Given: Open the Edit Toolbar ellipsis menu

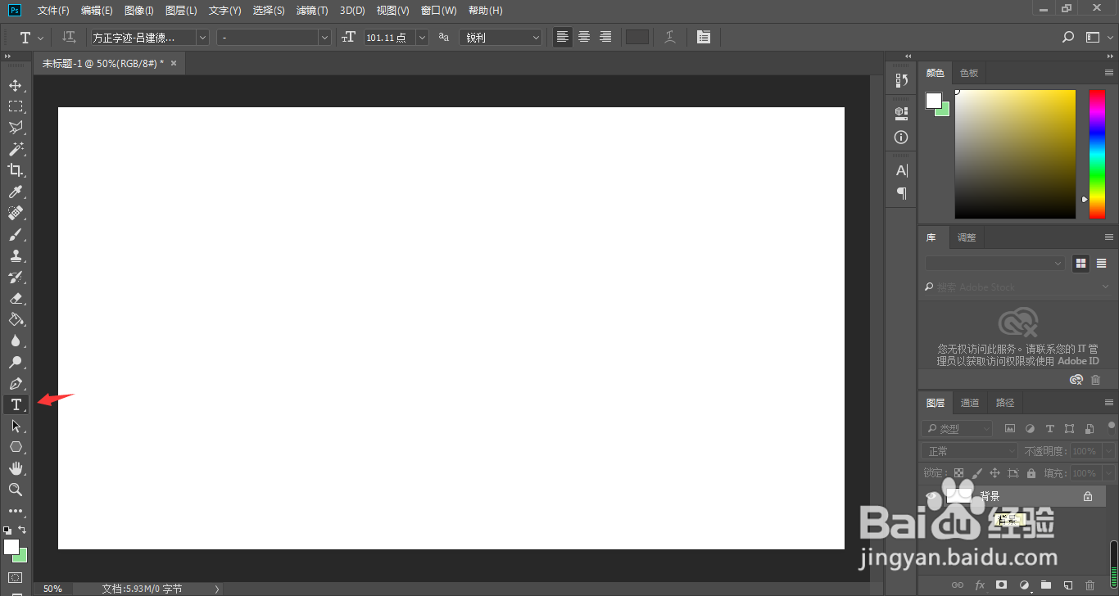Looking at the screenshot, I should [x=16, y=511].
